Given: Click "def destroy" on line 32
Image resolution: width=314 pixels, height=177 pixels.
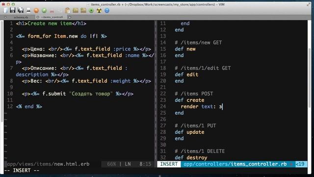Looking at the screenshot, I should click(191, 158).
